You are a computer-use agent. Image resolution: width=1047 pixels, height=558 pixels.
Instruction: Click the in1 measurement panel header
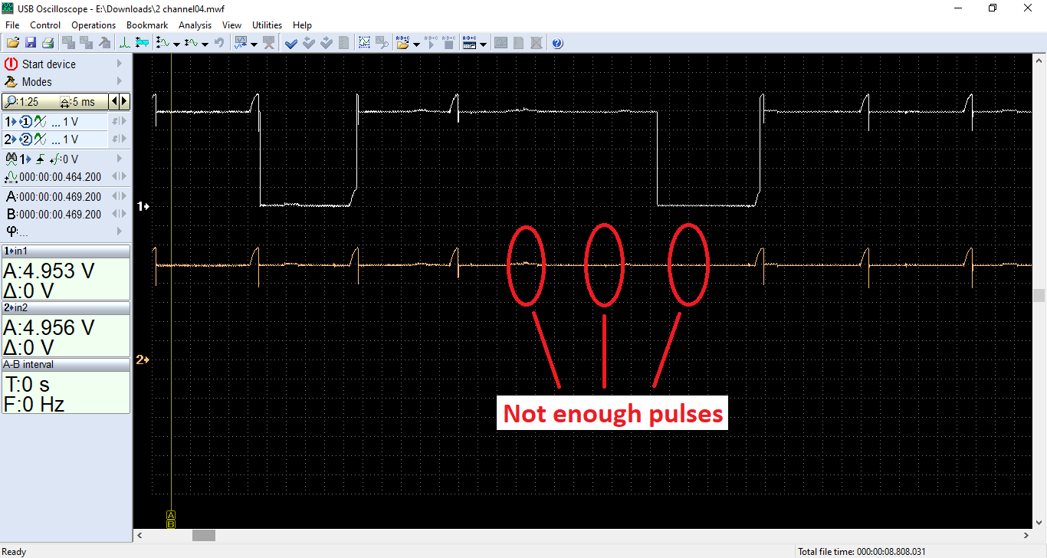click(x=66, y=251)
